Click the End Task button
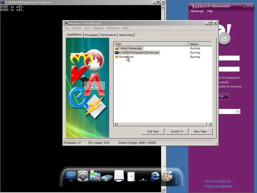 pos(153,131)
